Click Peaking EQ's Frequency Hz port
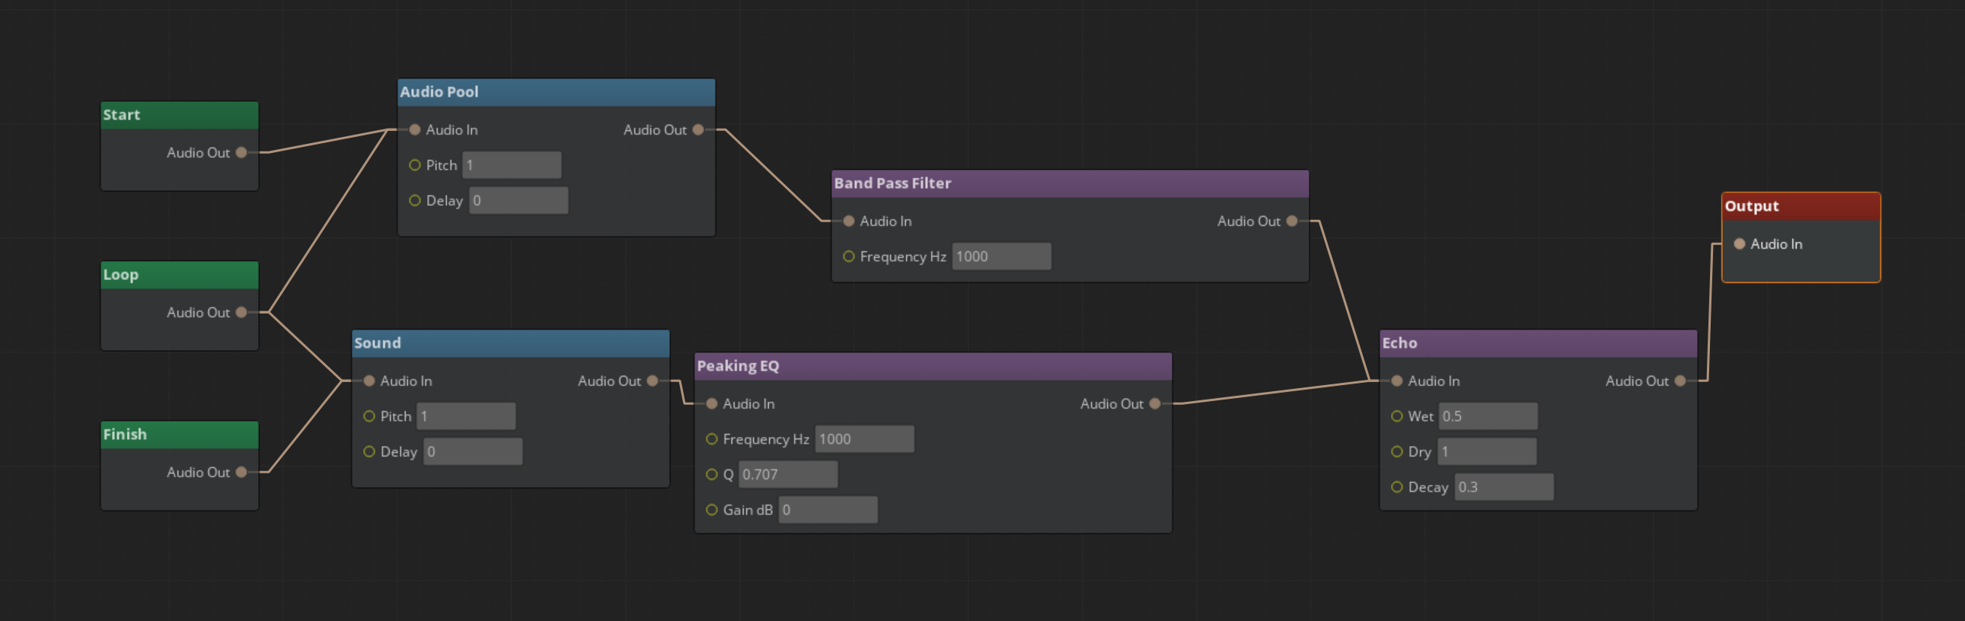 click(712, 438)
